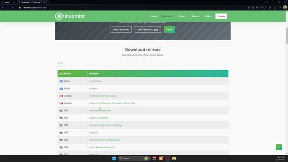Stop loading the page

pos(13,8)
